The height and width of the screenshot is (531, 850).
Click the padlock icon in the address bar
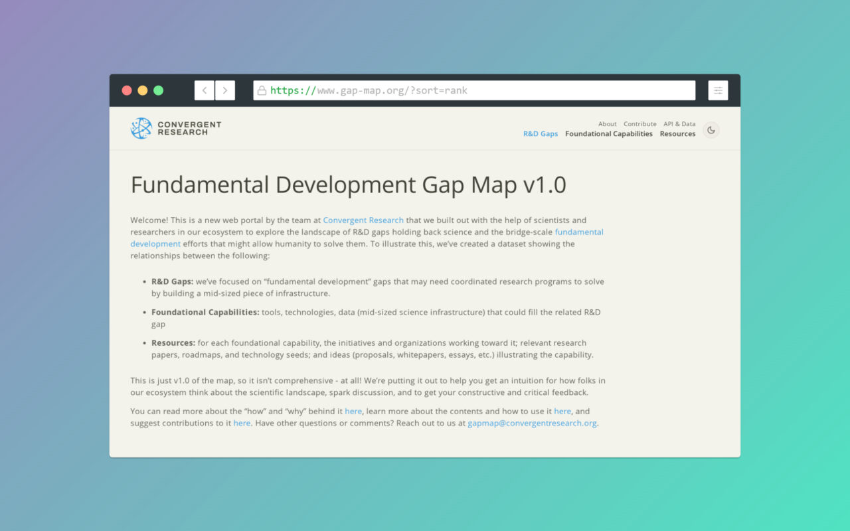[262, 90]
